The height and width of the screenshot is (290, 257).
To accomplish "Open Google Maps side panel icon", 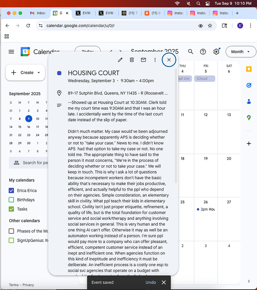I will tap(249, 118).
